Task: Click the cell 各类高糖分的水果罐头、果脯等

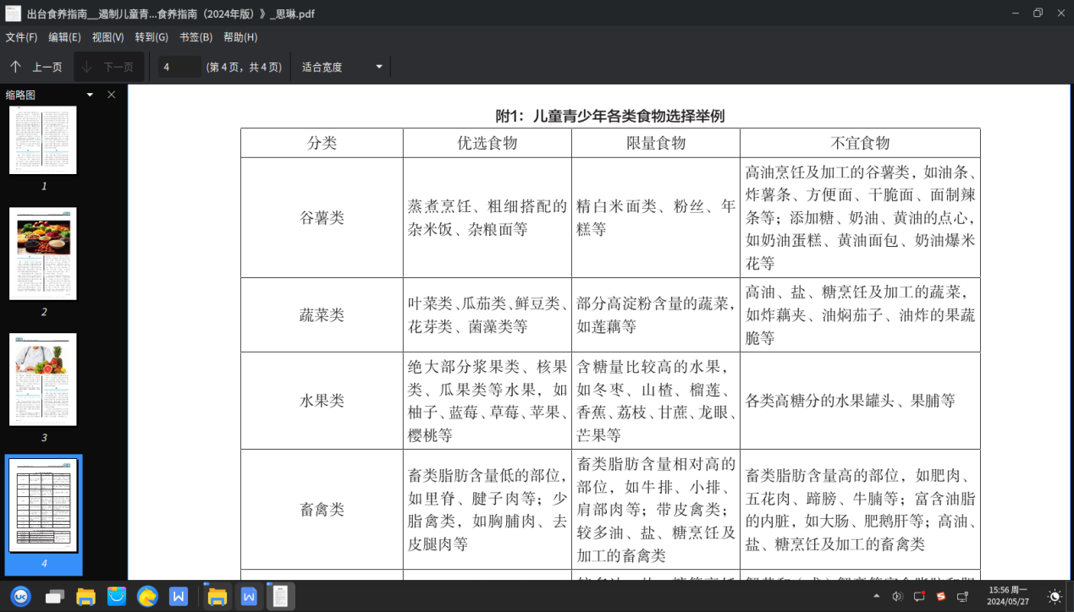Action: (x=860, y=401)
